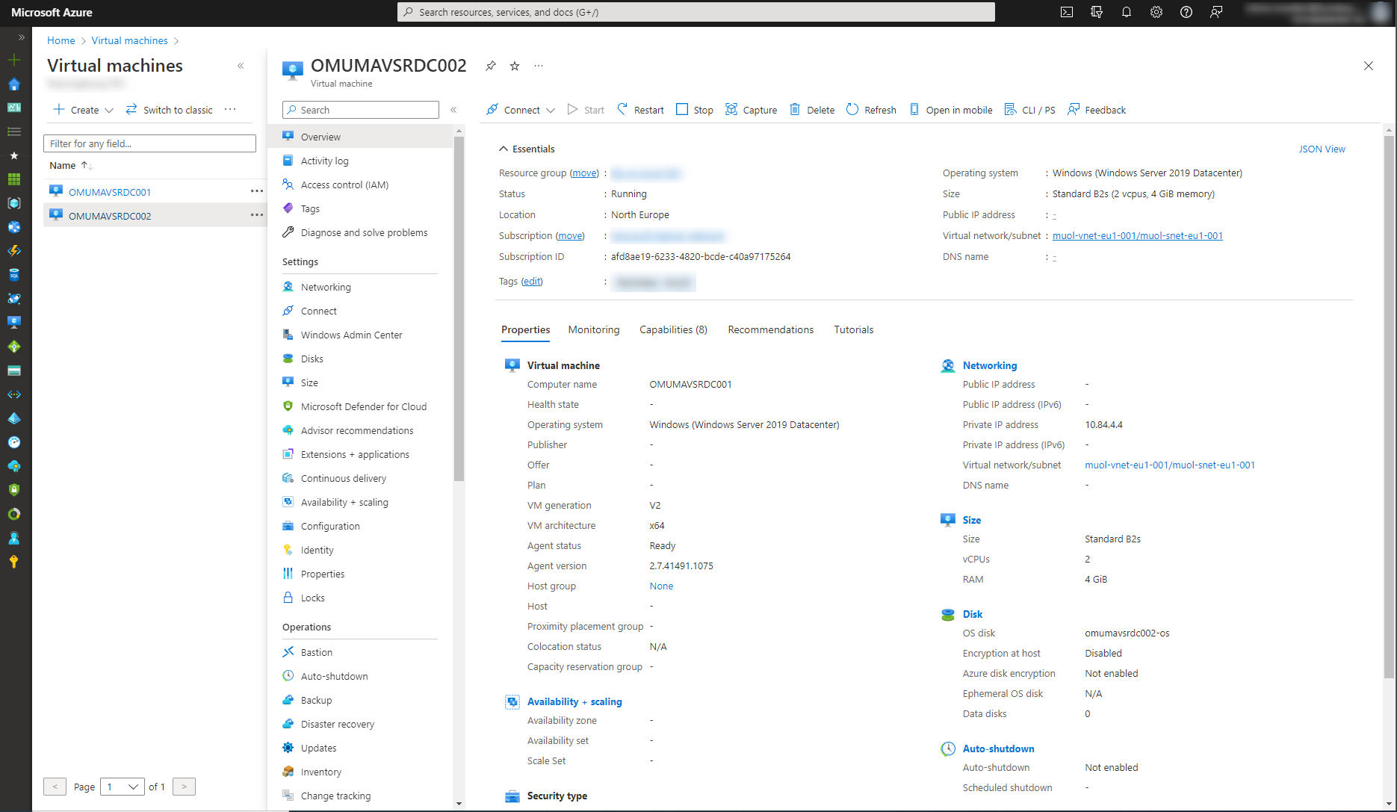Pin OMUMAVSRDC002 to the dashboard

(x=490, y=66)
